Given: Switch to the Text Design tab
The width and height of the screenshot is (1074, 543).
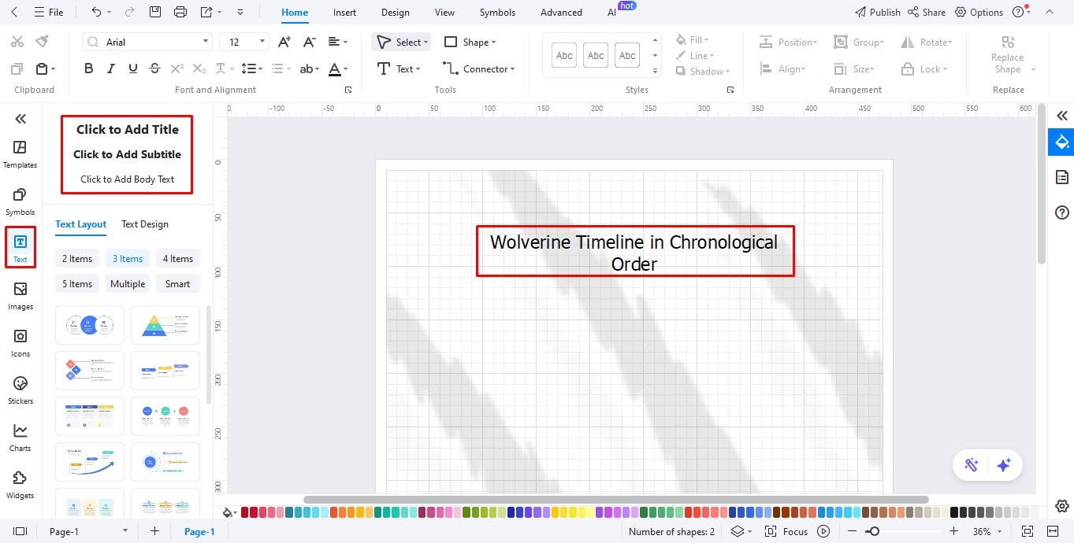Looking at the screenshot, I should 145,224.
